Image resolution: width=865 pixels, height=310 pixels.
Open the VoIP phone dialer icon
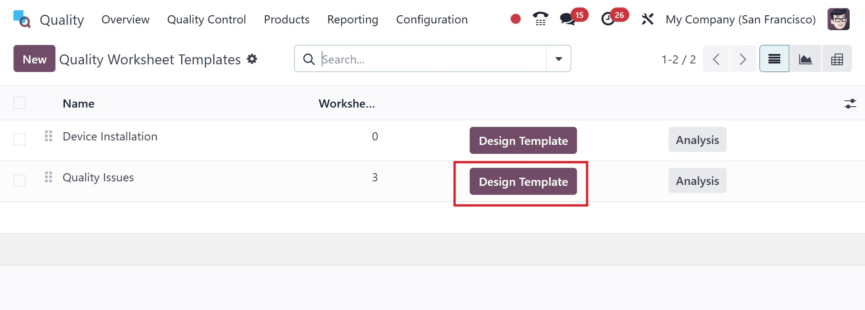540,19
